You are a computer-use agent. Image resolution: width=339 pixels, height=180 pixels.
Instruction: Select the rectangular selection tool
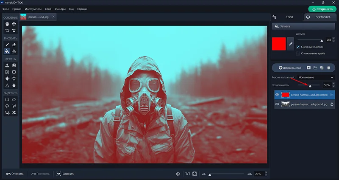click(x=7, y=99)
